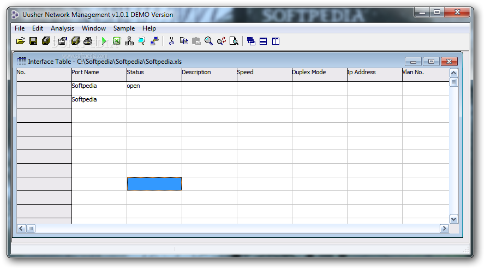The height and width of the screenshot is (269, 485).
Task: Click the network topology tree icon
Action: tap(129, 41)
